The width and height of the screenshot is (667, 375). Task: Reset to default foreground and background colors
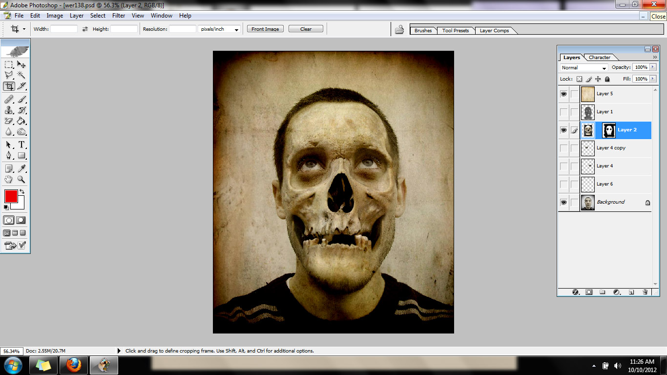(6, 207)
